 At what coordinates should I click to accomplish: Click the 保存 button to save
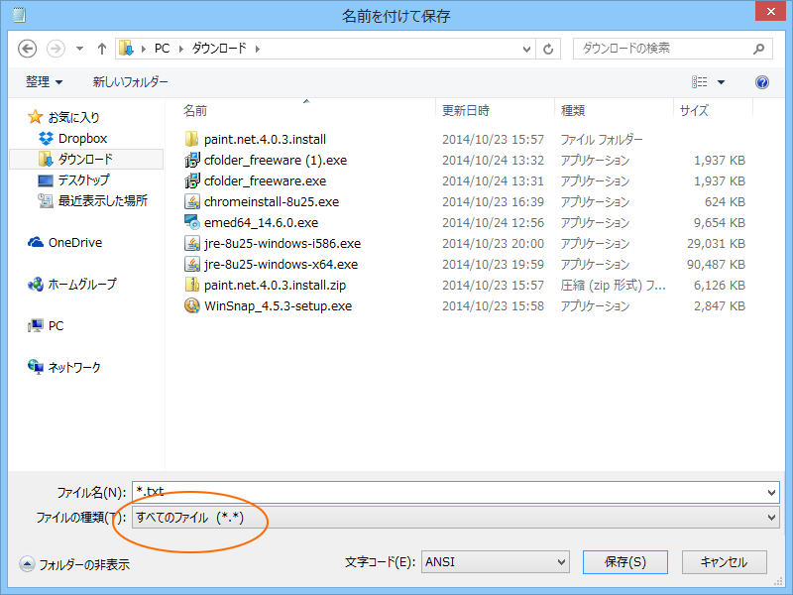pyautogui.click(x=624, y=562)
